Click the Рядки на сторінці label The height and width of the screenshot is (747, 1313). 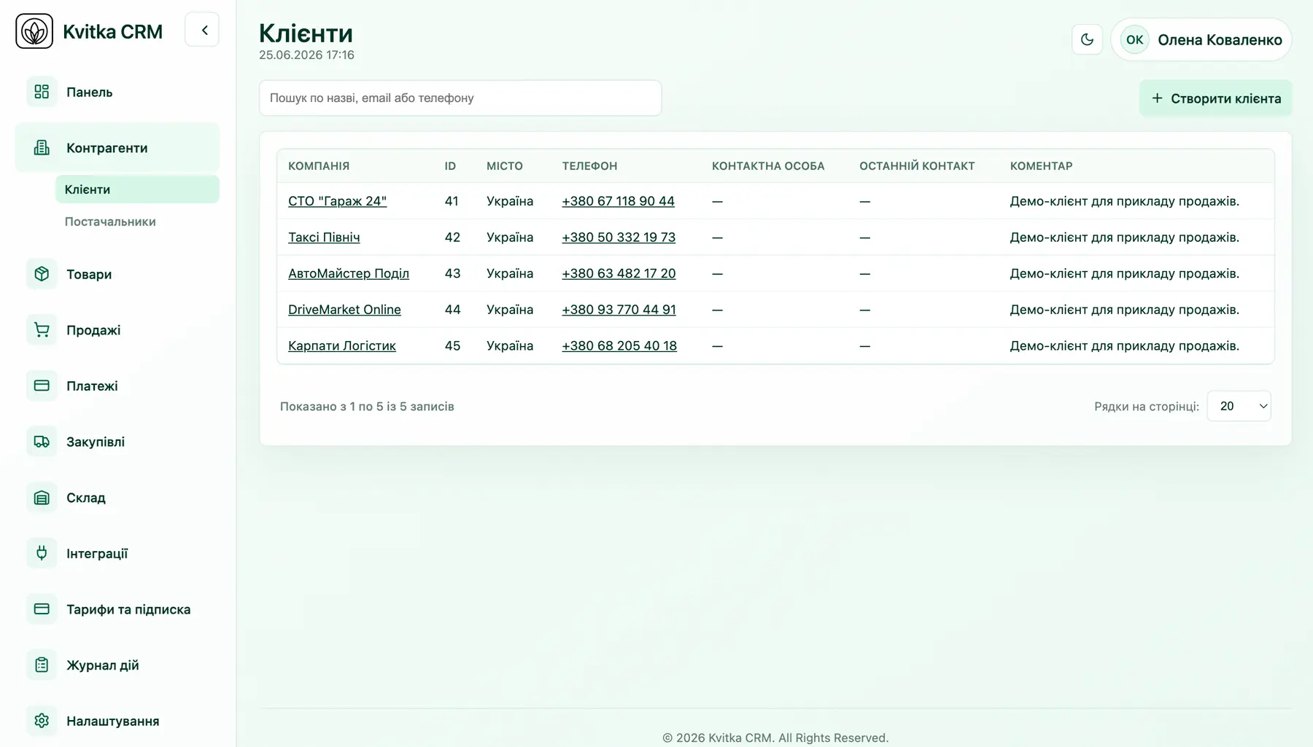coord(1146,407)
